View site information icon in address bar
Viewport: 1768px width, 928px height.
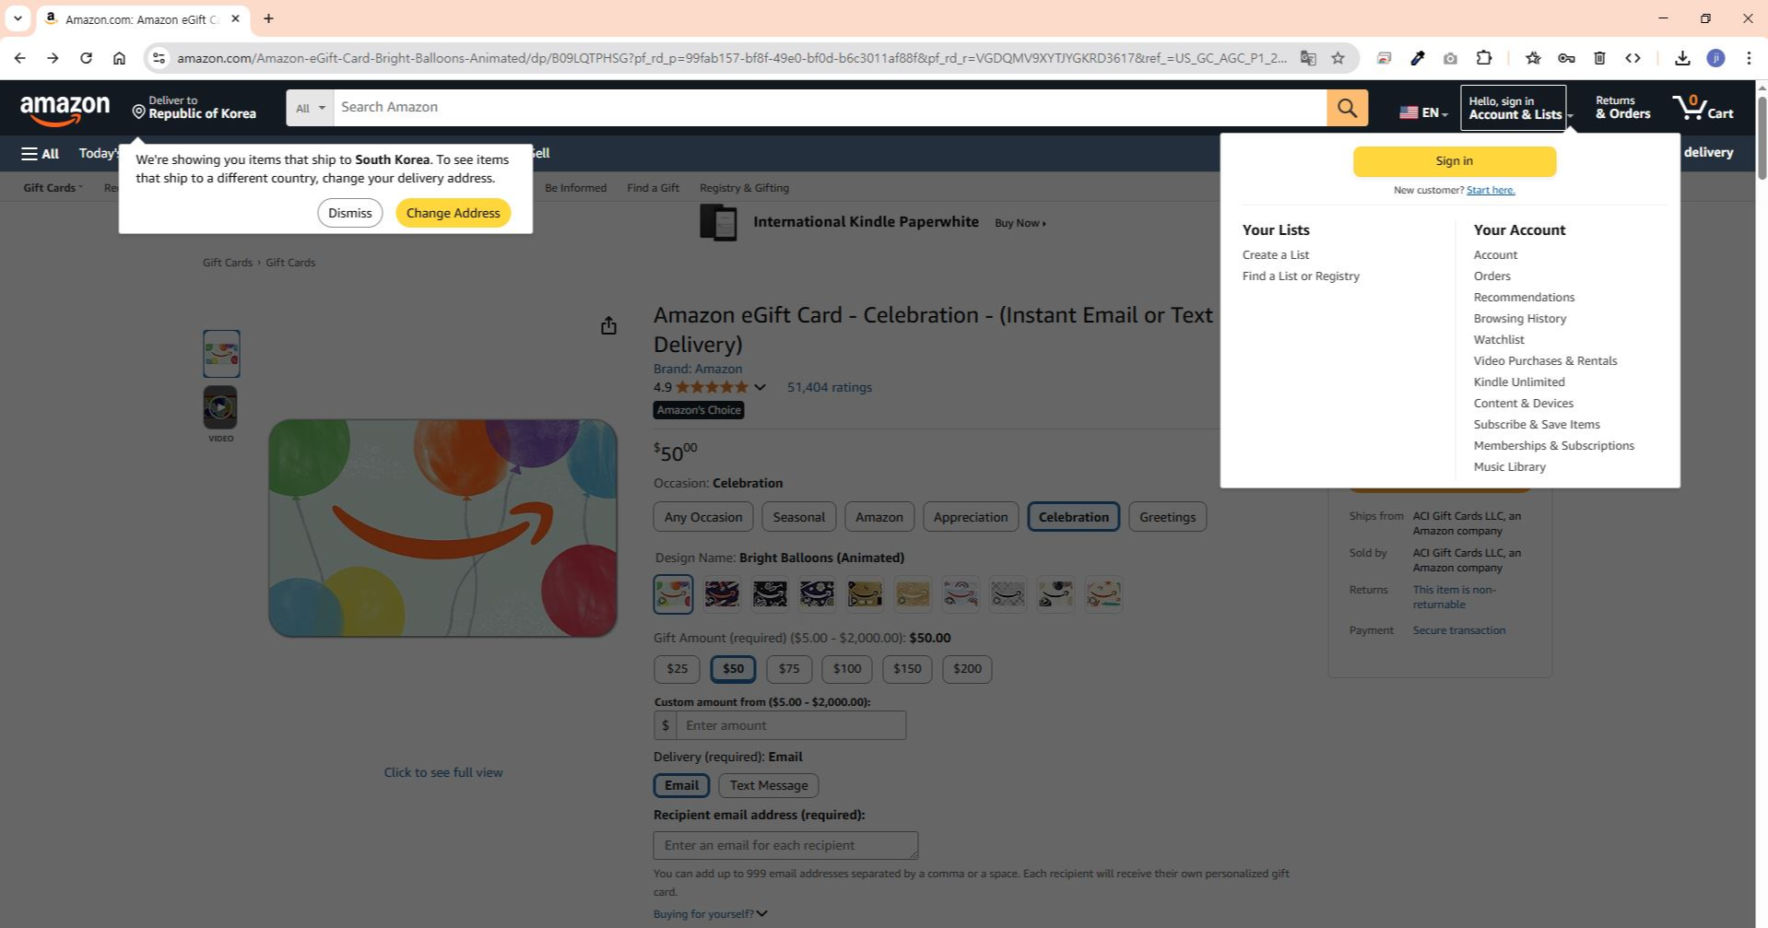click(159, 58)
